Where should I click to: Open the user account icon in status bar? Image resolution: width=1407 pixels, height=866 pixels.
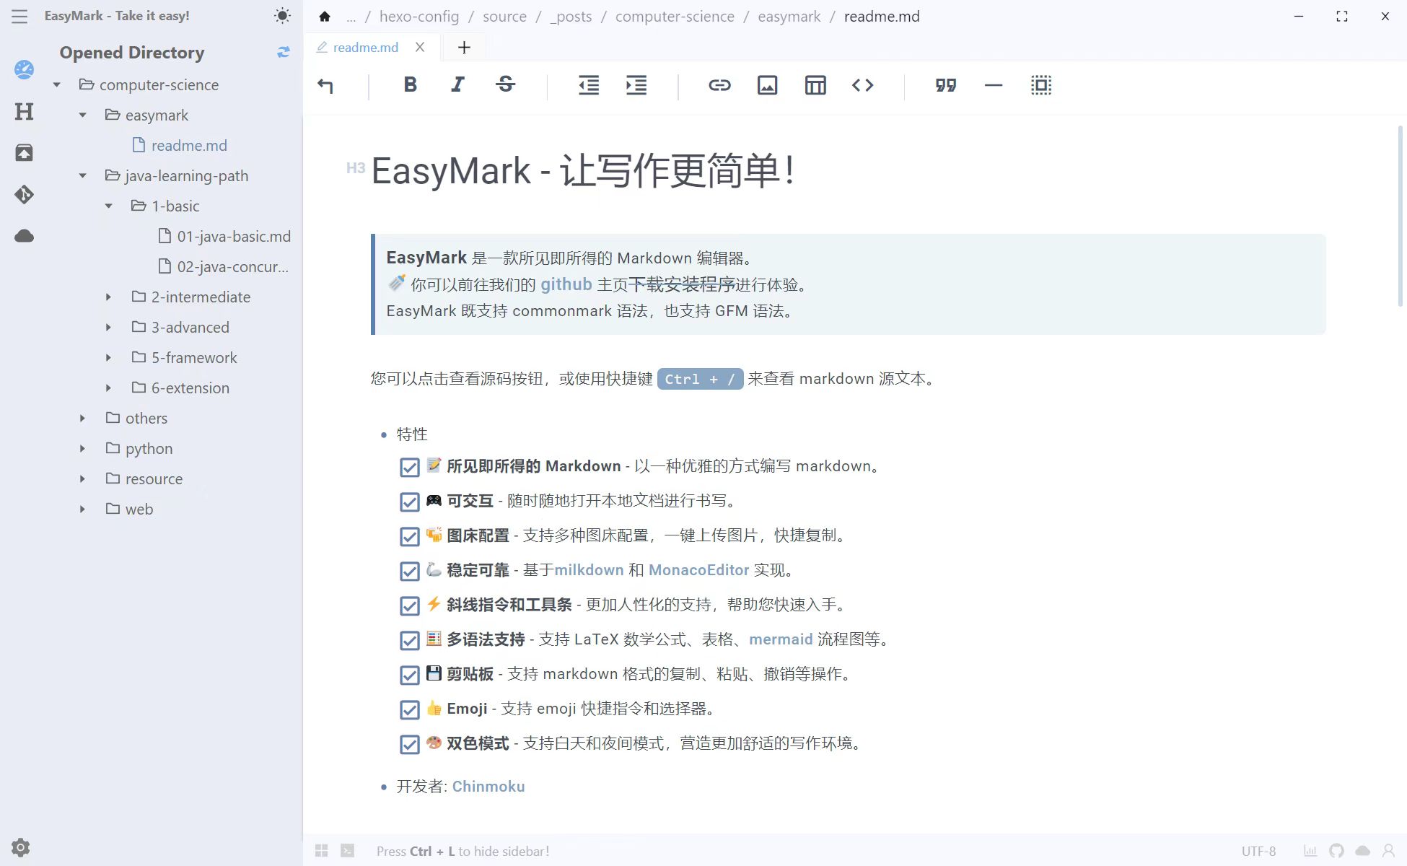coord(1388,851)
